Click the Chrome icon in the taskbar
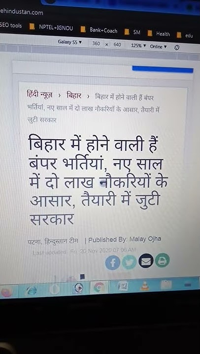The width and height of the screenshot is (200, 354). coord(99,287)
